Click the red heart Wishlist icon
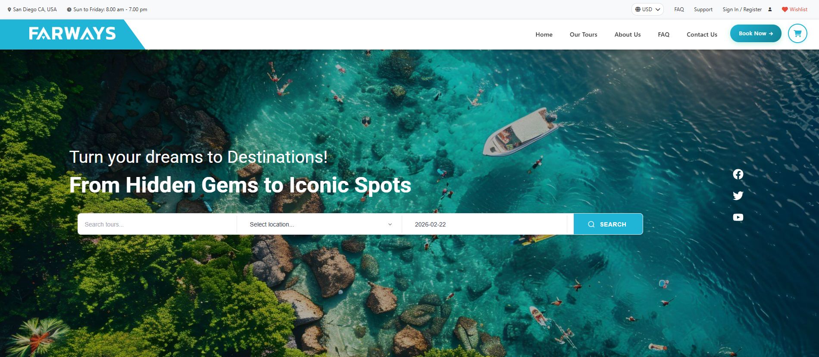The width and height of the screenshot is (819, 357). point(785,9)
